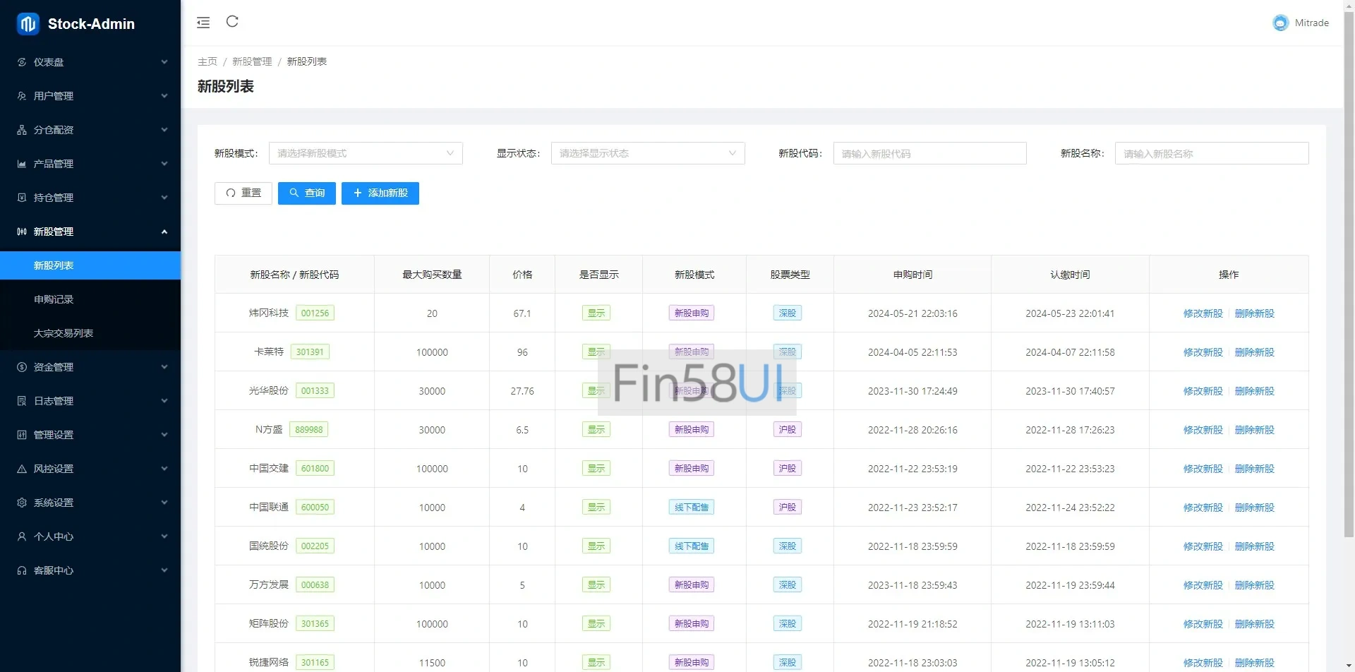1355x672 pixels.
Task: Click the 仪表盘 dashboard sidebar icon
Action: 22,62
